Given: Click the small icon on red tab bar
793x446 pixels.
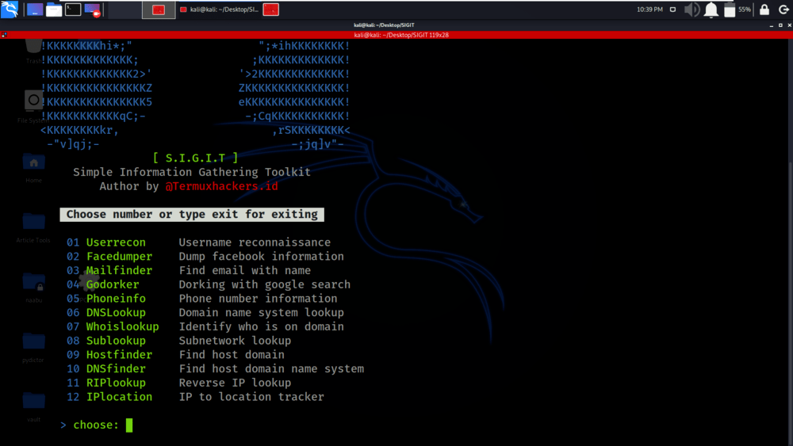Looking at the screenshot, I should tap(4, 35).
